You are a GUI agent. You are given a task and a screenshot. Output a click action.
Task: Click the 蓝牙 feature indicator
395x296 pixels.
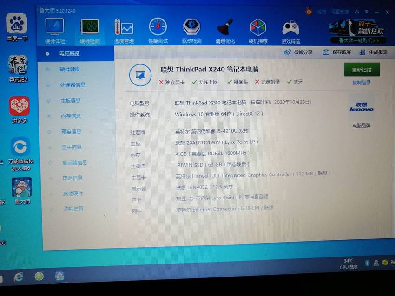tap(295, 82)
